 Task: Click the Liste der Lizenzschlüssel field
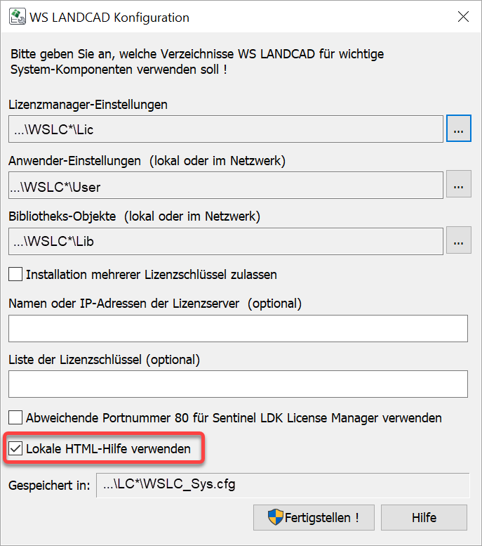coord(238,384)
